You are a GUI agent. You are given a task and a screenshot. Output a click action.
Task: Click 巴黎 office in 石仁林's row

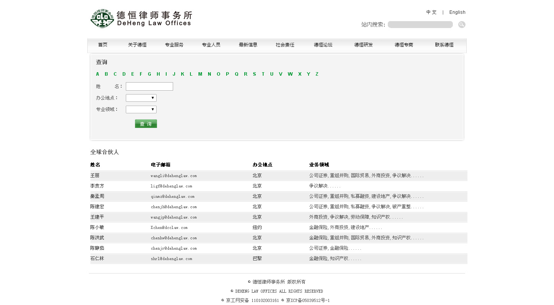[257, 259]
